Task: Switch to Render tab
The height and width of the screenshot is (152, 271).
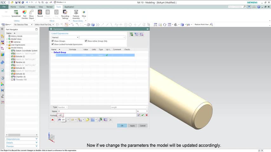Action: pyautogui.click(x=50, y=7)
